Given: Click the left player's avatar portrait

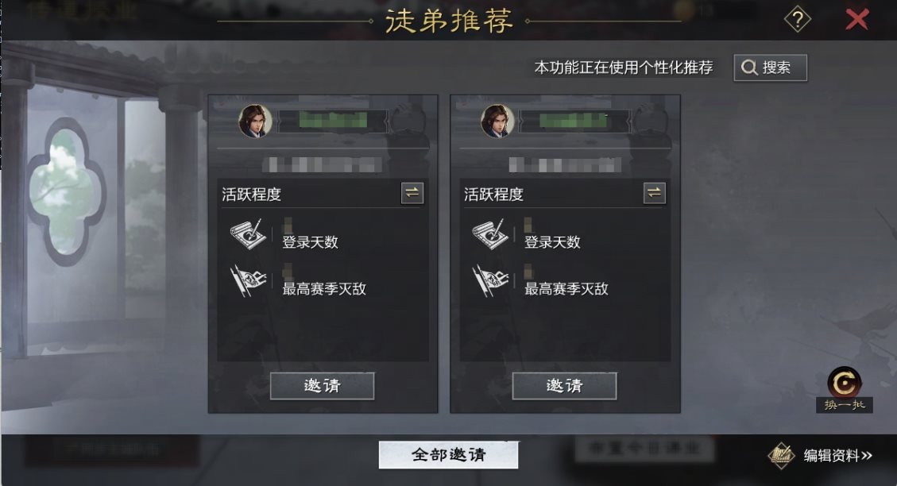Looking at the screenshot, I should [255, 121].
